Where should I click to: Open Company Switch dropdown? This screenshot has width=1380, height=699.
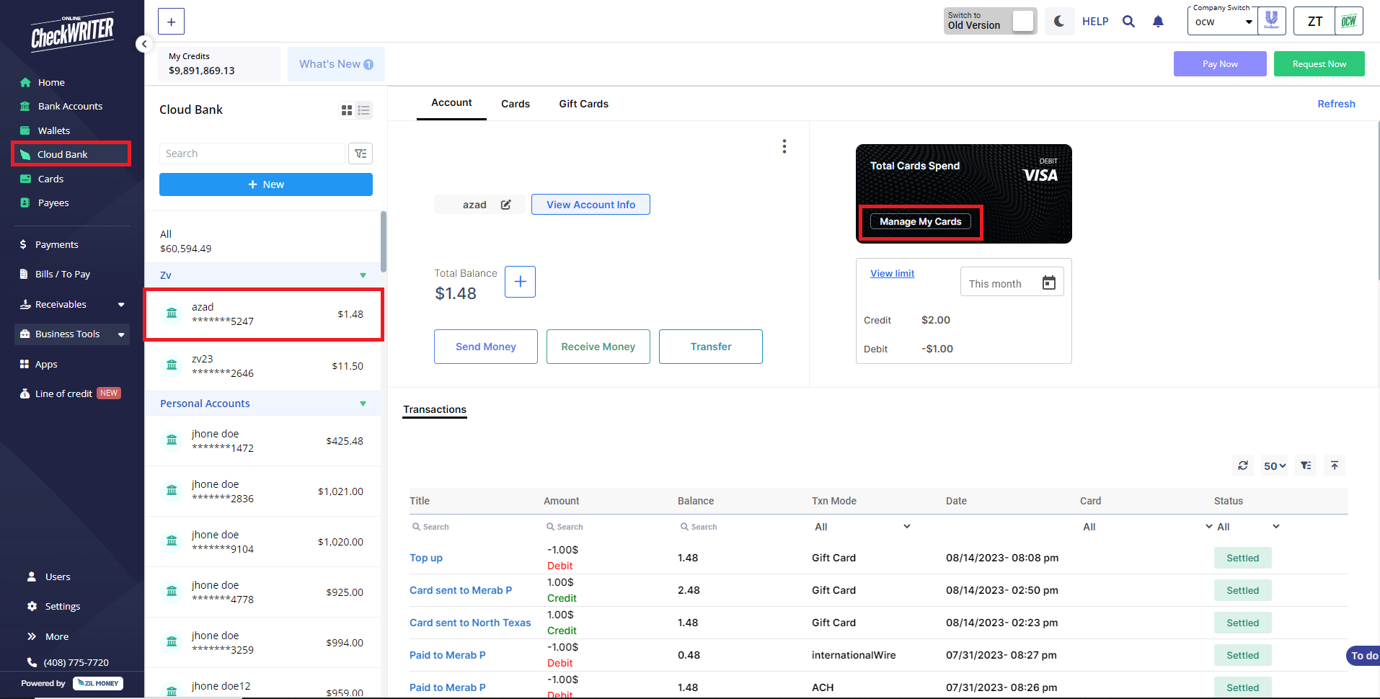pos(1223,22)
